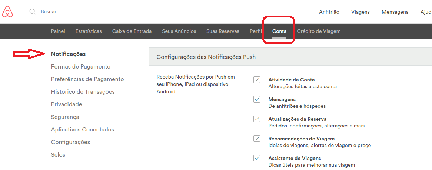Disable Atualizações da Reserva push notifications
Viewport: 432px width, 170px height.
257,119
